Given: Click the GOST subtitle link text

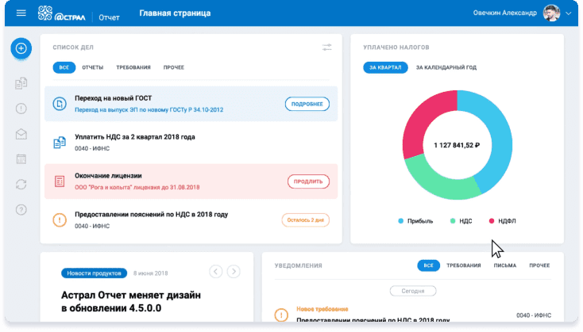Looking at the screenshot, I should tap(149, 110).
